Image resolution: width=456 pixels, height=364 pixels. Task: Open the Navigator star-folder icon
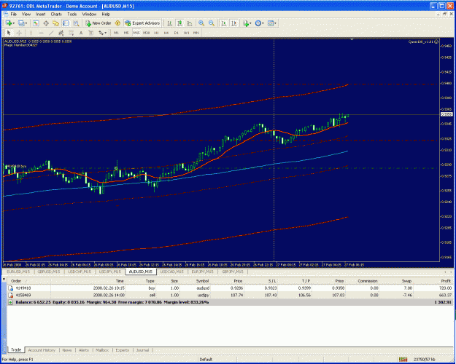[55, 23]
